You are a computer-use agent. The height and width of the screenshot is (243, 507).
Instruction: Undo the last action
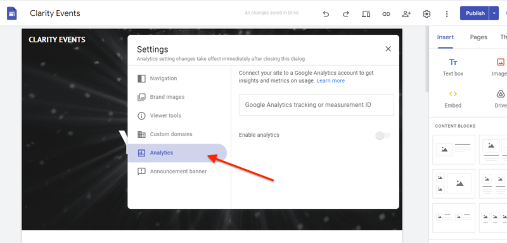point(326,14)
